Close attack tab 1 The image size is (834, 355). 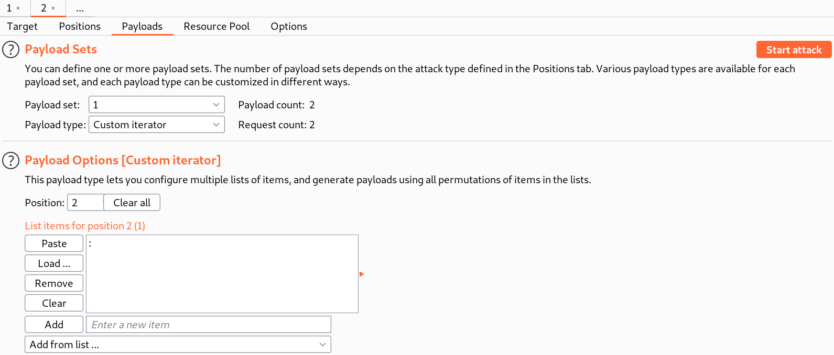point(18,8)
